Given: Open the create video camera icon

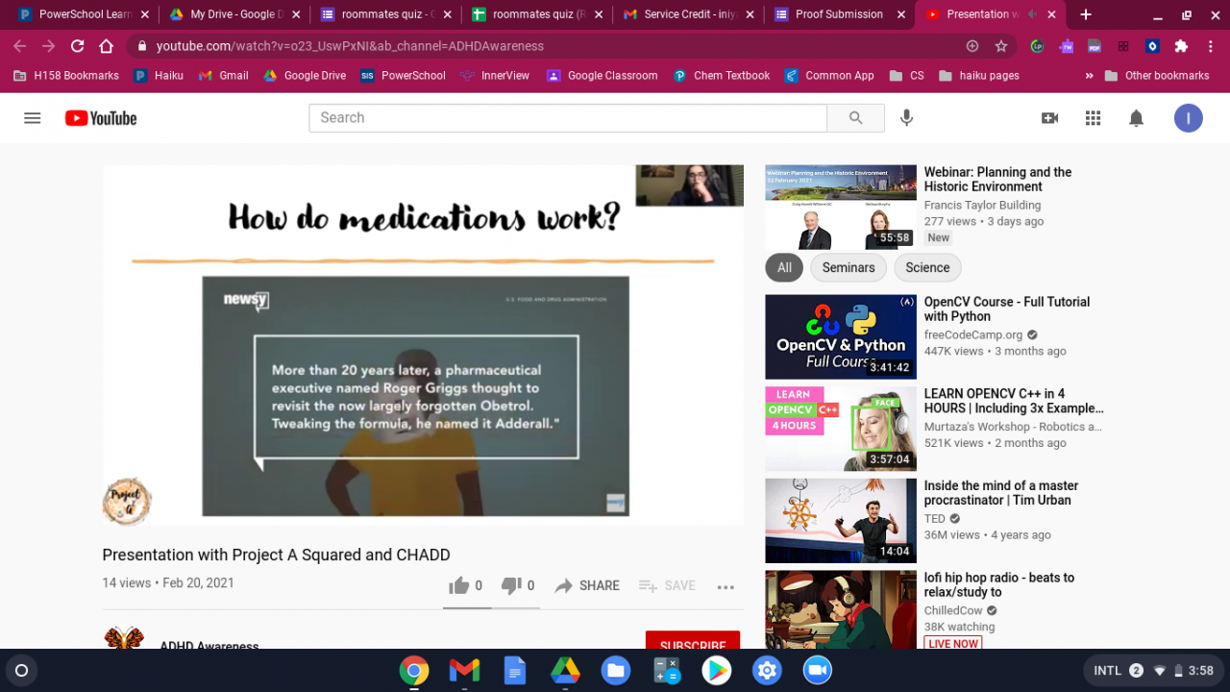Looking at the screenshot, I should [1049, 118].
